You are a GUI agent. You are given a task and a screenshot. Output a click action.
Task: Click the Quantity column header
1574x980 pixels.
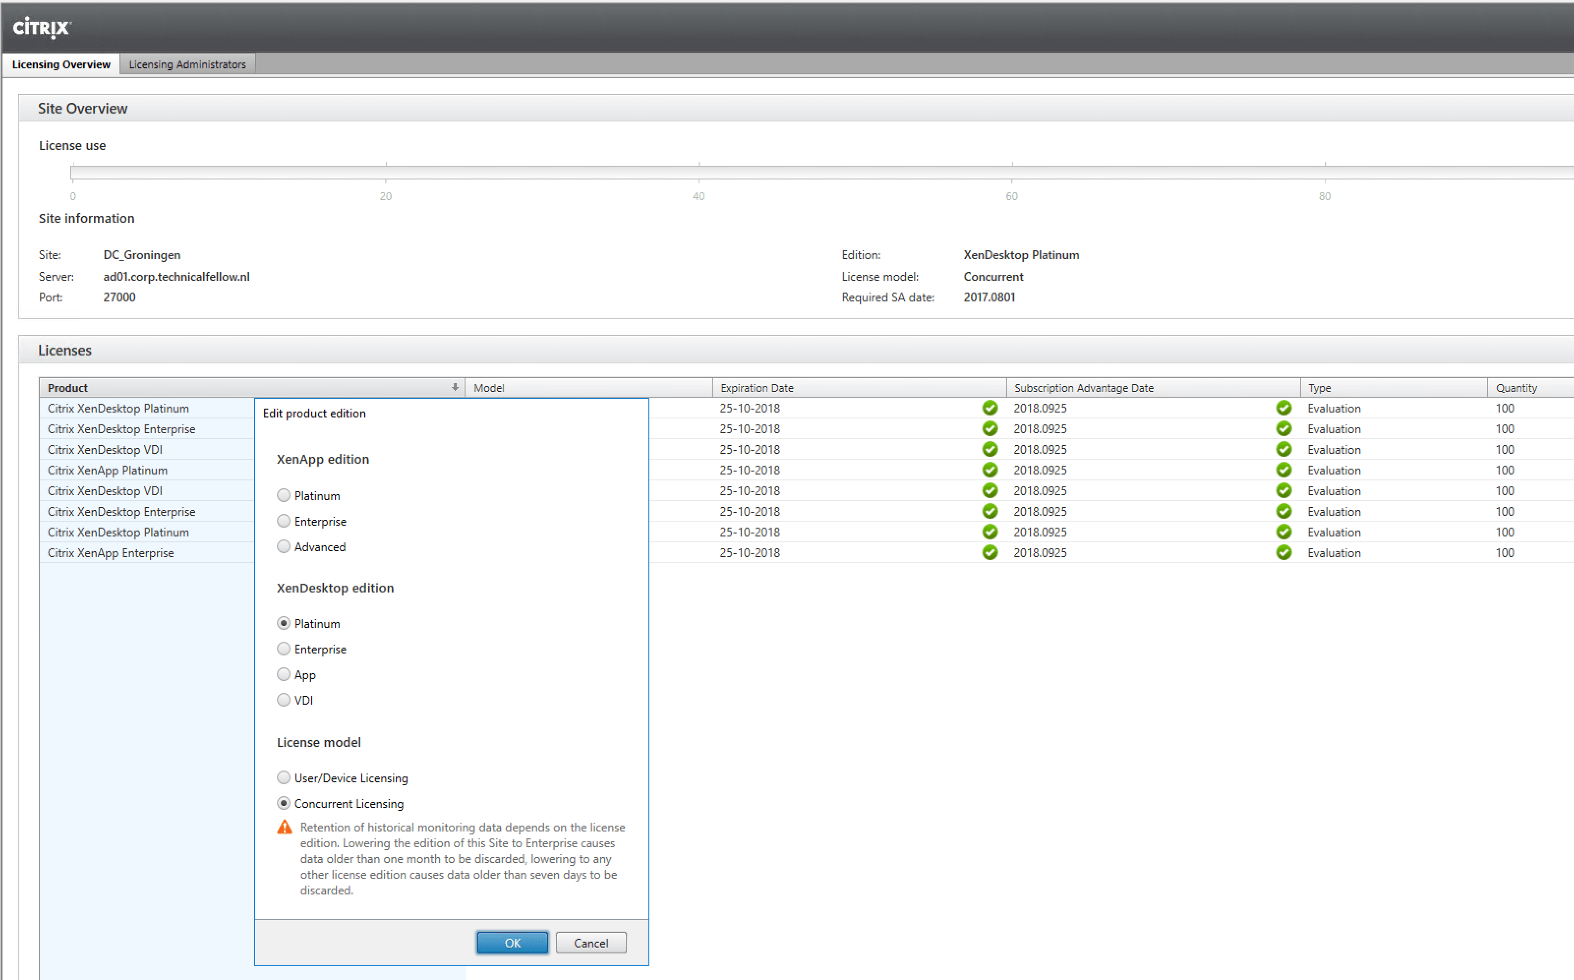pos(1516,387)
